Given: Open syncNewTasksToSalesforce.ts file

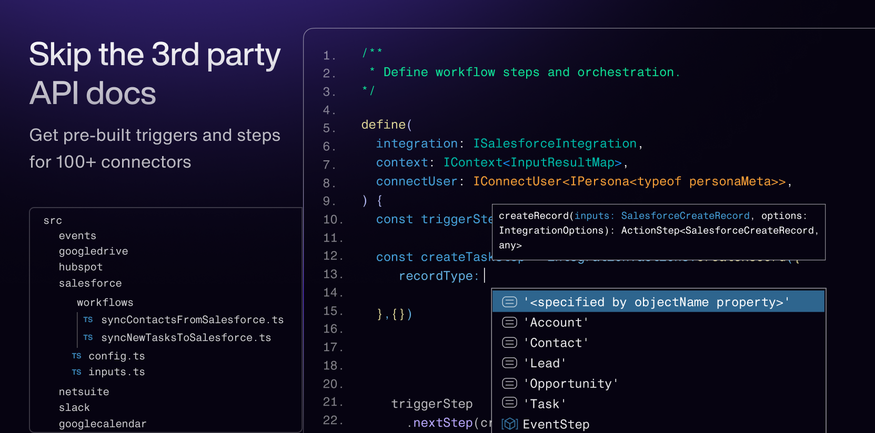Looking at the screenshot, I should click(x=186, y=338).
